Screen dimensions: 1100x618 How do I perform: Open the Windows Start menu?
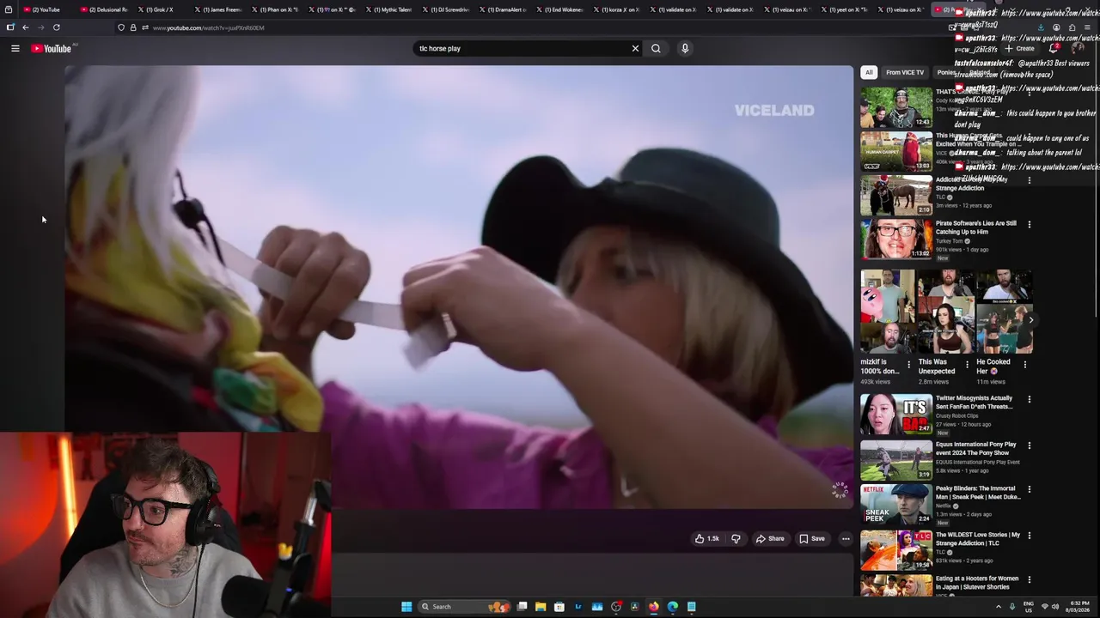pyautogui.click(x=406, y=607)
